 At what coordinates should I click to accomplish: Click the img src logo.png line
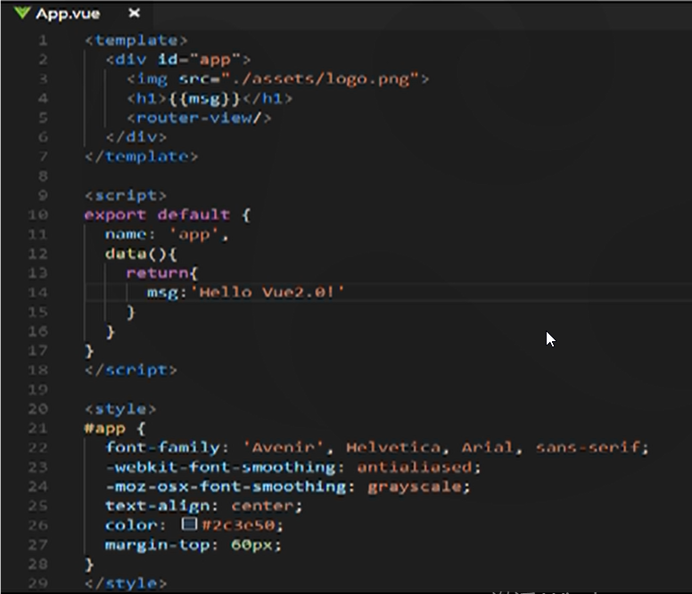tap(277, 79)
